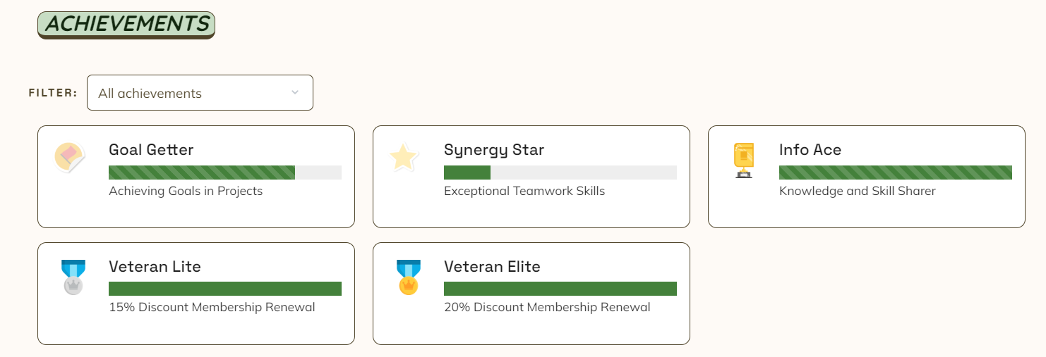The height and width of the screenshot is (357, 1046).
Task: Click the Exceptional Teamwork Skills description
Action: point(524,191)
